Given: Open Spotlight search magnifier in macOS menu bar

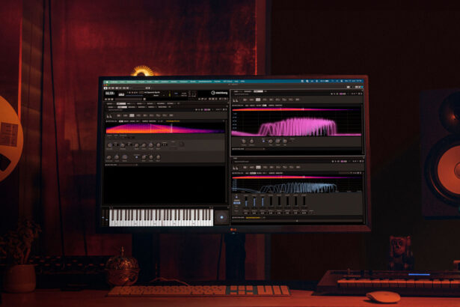Looking at the screenshot, I should (307, 81).
